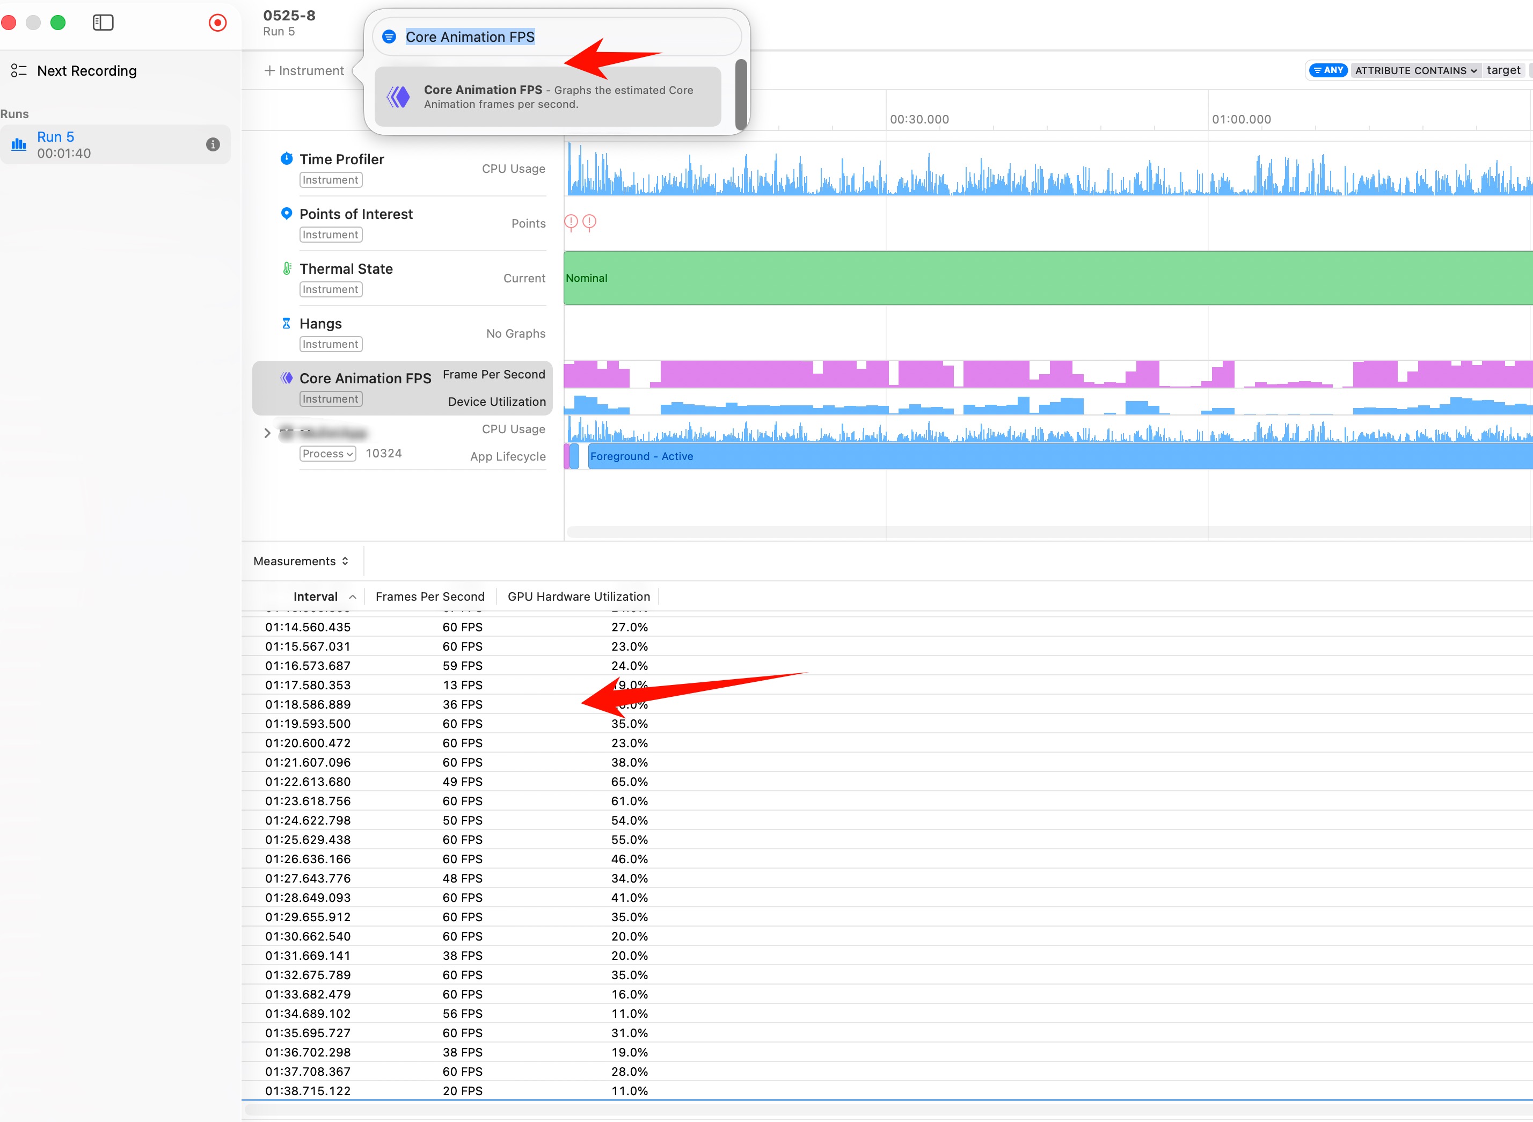Click the Time Profiler CPU Usage graph
The width and height of the screenshot is (1533, 1122).
coord(1048,169)
